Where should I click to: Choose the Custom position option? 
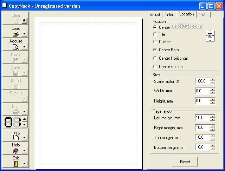click(x=155, y=42)
